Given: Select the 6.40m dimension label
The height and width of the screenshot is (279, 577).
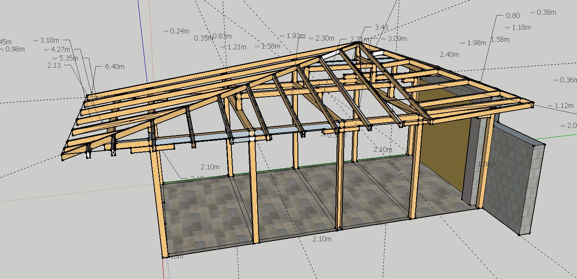Looking at the screenshot, I should tap(114, 67).
